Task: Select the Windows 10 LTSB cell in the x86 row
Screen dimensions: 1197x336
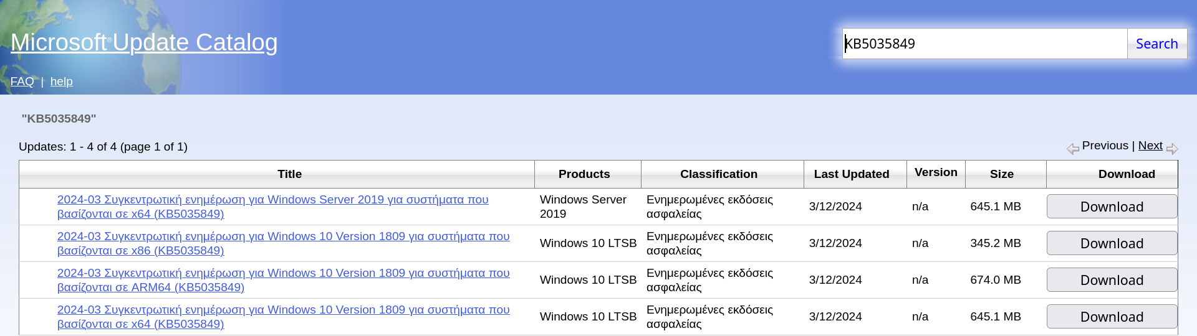Action: click(588, 243)
